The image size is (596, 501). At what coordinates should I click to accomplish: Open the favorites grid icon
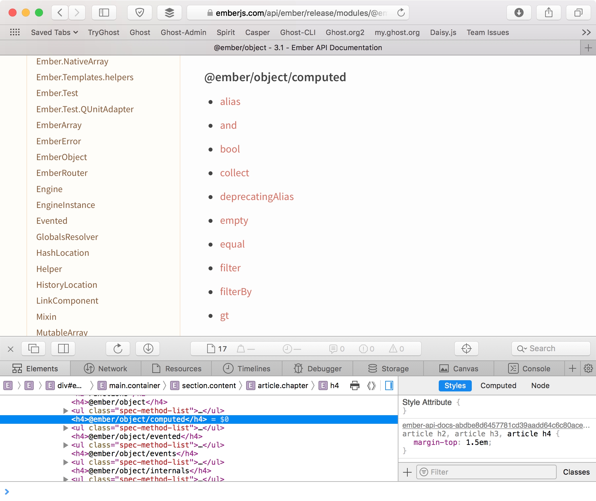[15, 32]
